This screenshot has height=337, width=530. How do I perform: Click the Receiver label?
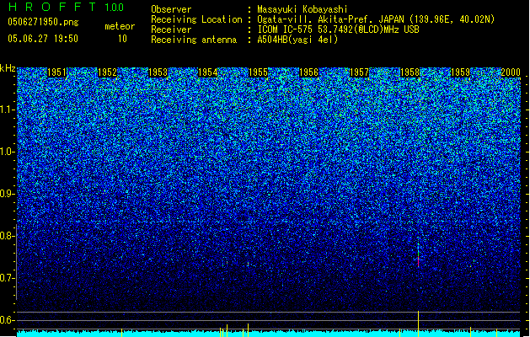(171, 29)
